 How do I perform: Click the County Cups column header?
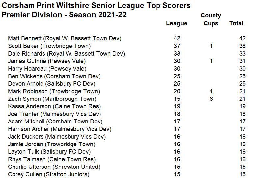point(211,19)
